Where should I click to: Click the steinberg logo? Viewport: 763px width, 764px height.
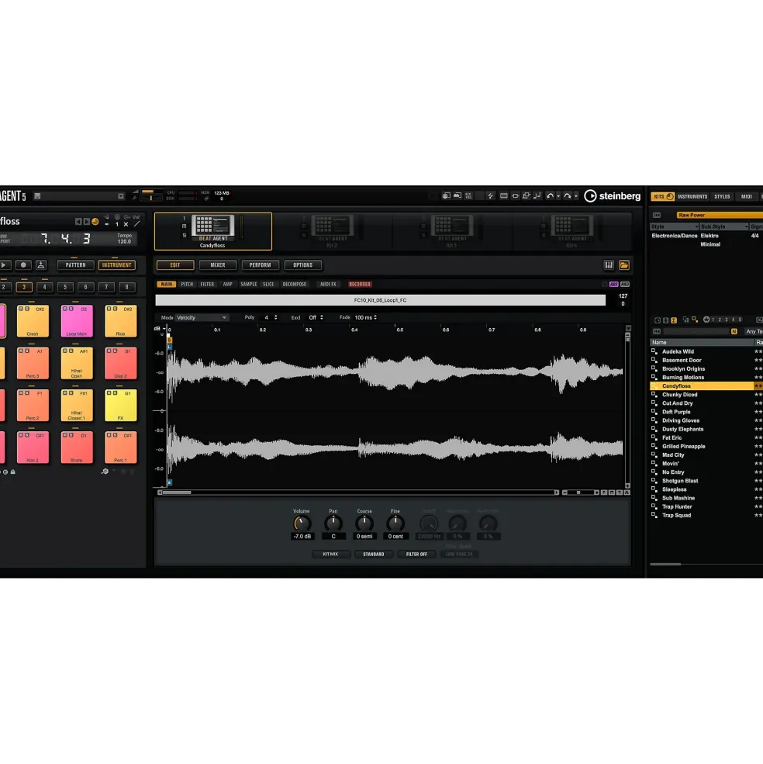(613, 196)
